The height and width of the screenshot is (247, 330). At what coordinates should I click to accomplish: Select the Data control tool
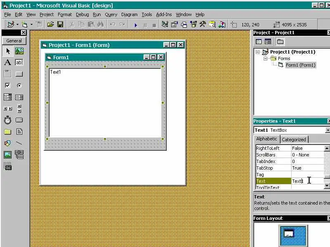tap(19, 155)
